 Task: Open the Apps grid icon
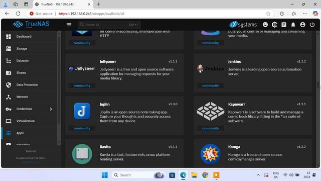click(9, 133)
